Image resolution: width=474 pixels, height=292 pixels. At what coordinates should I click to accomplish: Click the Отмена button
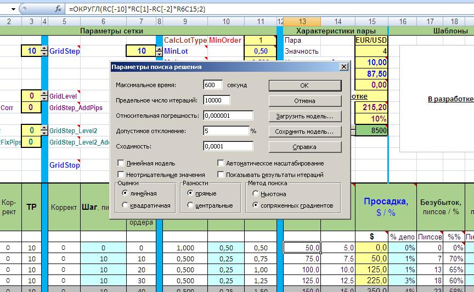tap(305, 101)
